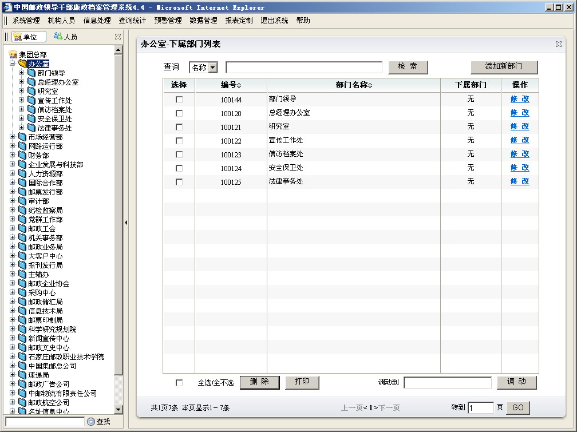Expand the 石家庄邮政职业技术学院 tree node
Screen dimensions: 577x432
12,356
